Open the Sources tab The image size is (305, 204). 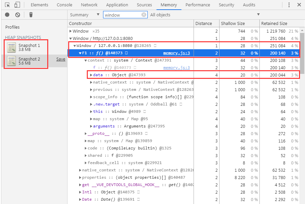coord(144,5)
